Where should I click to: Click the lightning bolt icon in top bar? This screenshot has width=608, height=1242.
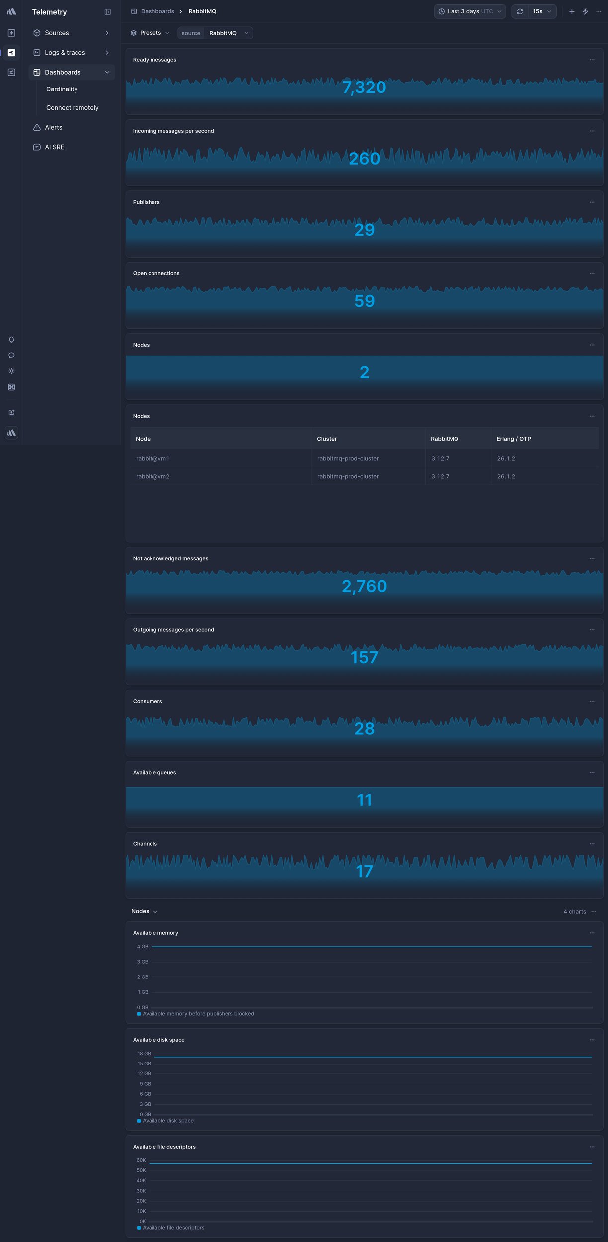(x=585, y=11)
